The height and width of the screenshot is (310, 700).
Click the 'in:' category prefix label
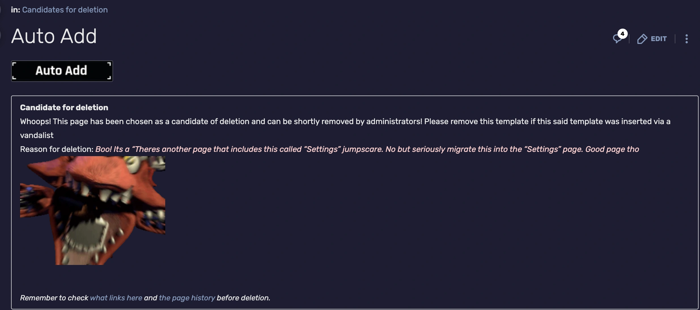click(15, 10)
